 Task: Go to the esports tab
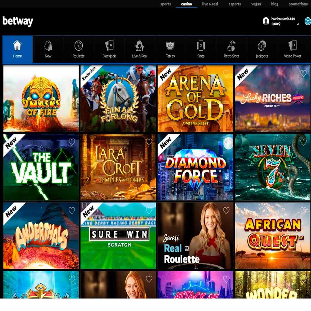coord(235,4)
